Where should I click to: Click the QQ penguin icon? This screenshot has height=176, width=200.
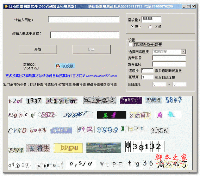coord(58,66)
